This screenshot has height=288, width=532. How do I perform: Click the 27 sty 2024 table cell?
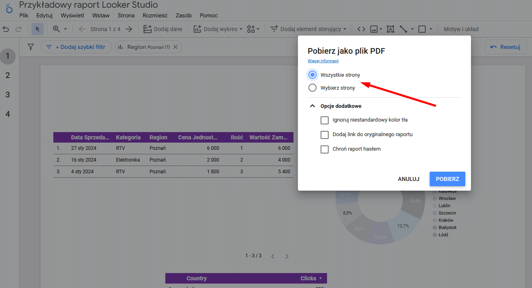tap(84, 148)
